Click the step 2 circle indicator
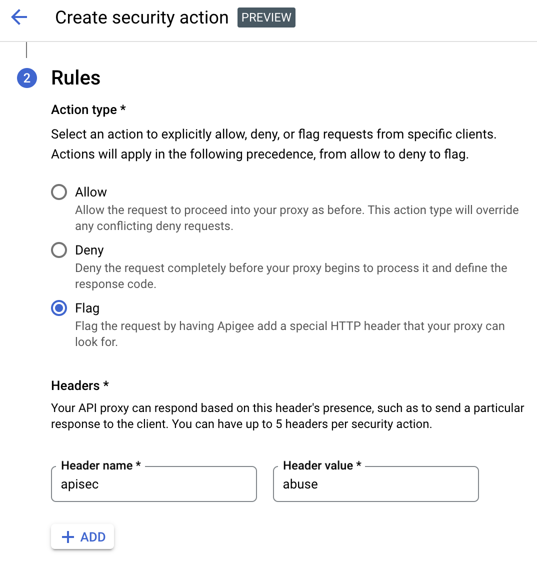Screen dimensions: 537x564 pyautogui.click(x=27, y=78)
